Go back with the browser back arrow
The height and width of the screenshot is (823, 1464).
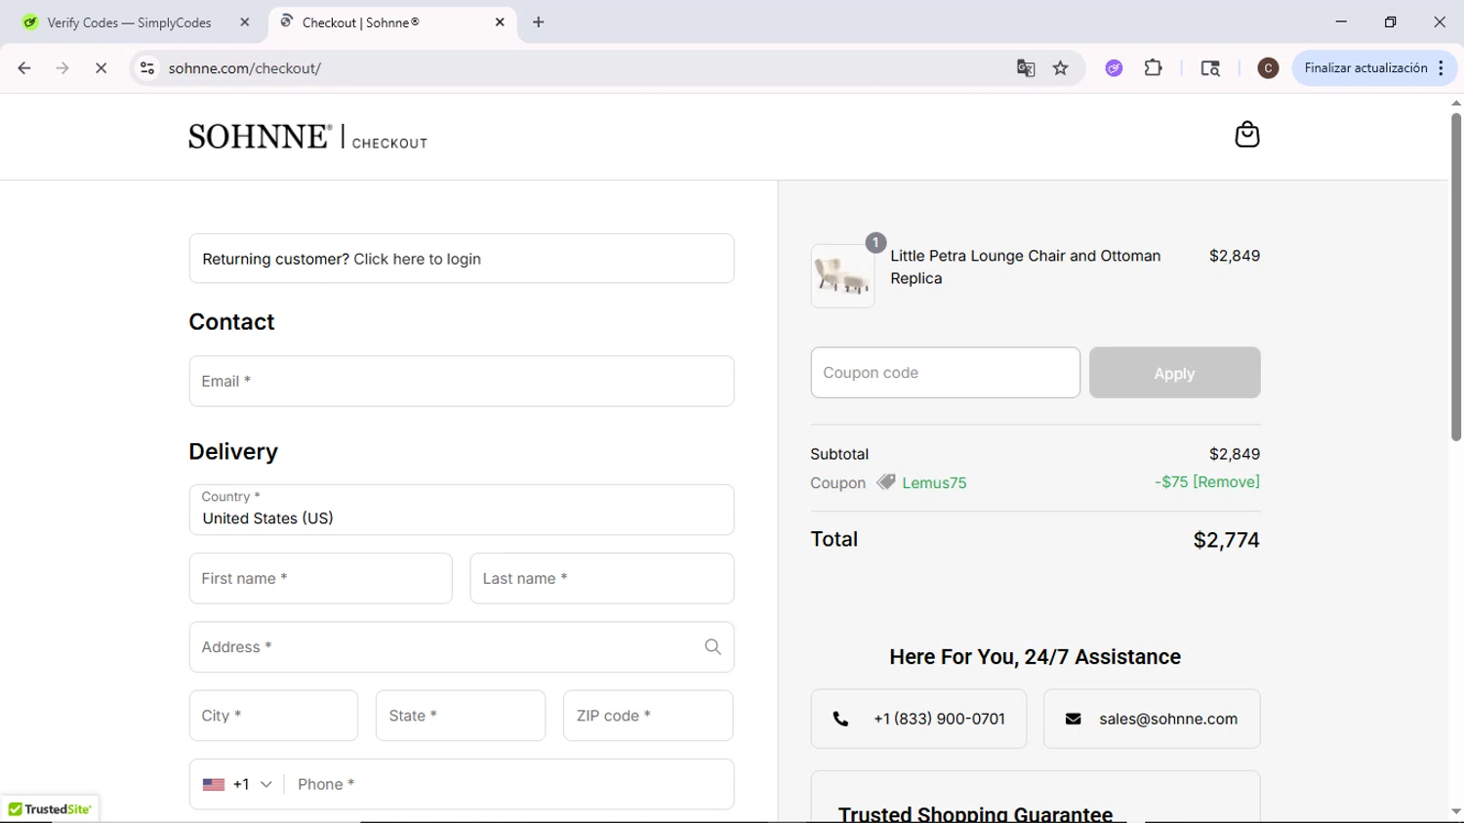[24, 68]
